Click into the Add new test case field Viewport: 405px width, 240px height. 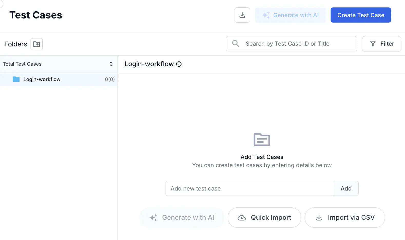(249, 188)
